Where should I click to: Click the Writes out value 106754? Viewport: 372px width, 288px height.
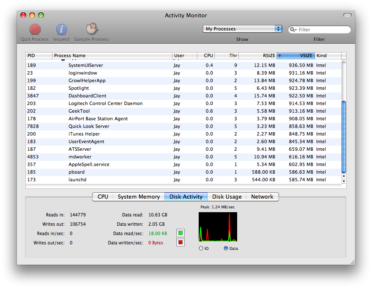tap(78, 224)
